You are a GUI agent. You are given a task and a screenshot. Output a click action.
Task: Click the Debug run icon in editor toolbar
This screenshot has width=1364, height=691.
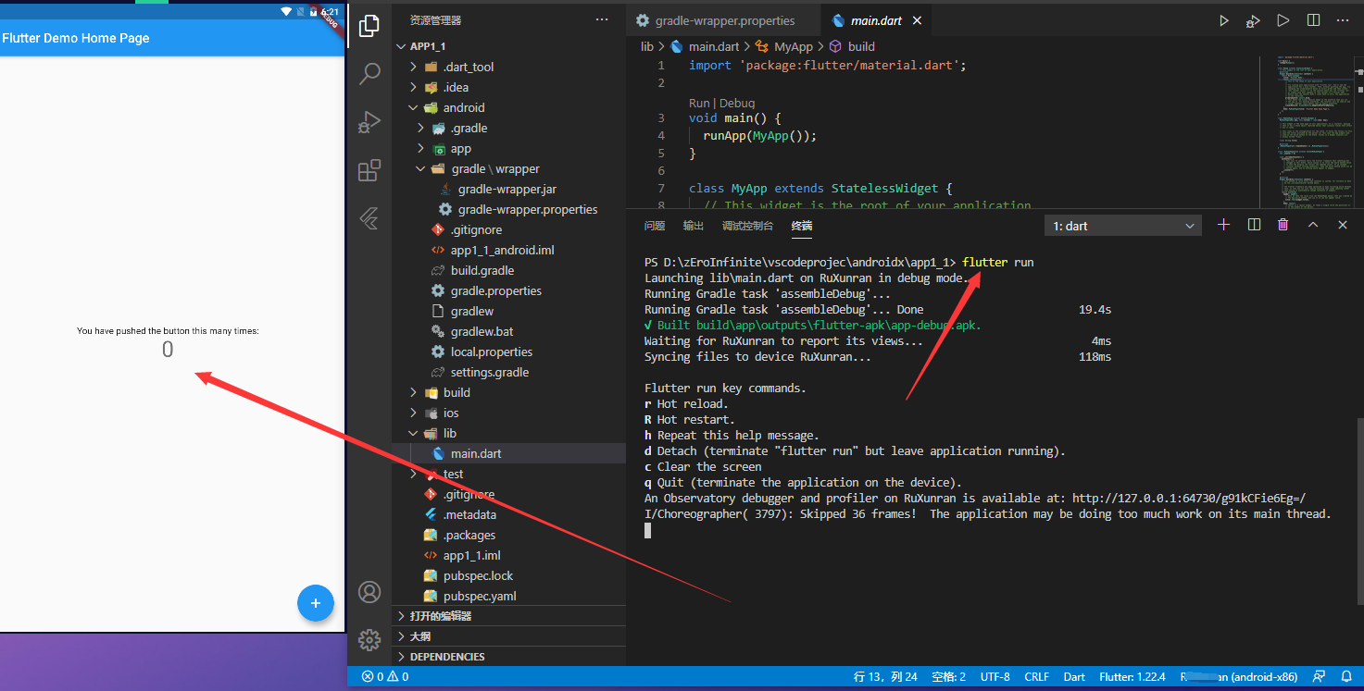1253,20
